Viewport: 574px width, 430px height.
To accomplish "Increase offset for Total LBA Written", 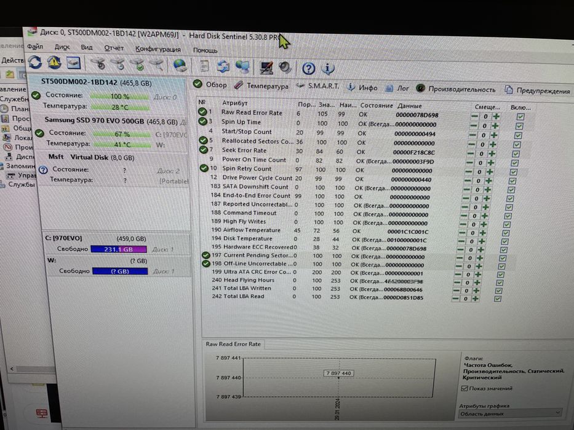I will (x=476, y=291).
